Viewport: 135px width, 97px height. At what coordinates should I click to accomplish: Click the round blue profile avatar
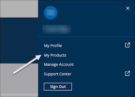pyautogui.click(x=51, y=13)
